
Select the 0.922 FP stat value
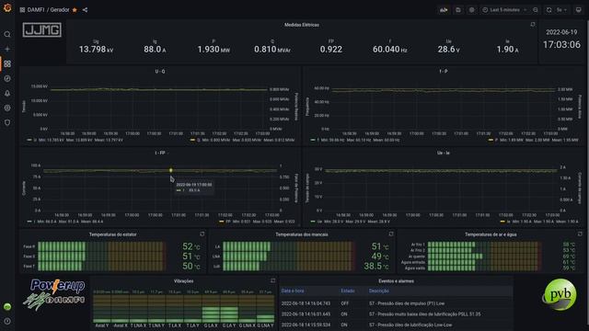[x=331, y=49]
